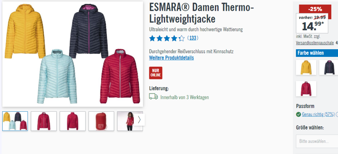Click the -25% discount label
Viewport: 338px width, 154px height.
tap(315, 9)
